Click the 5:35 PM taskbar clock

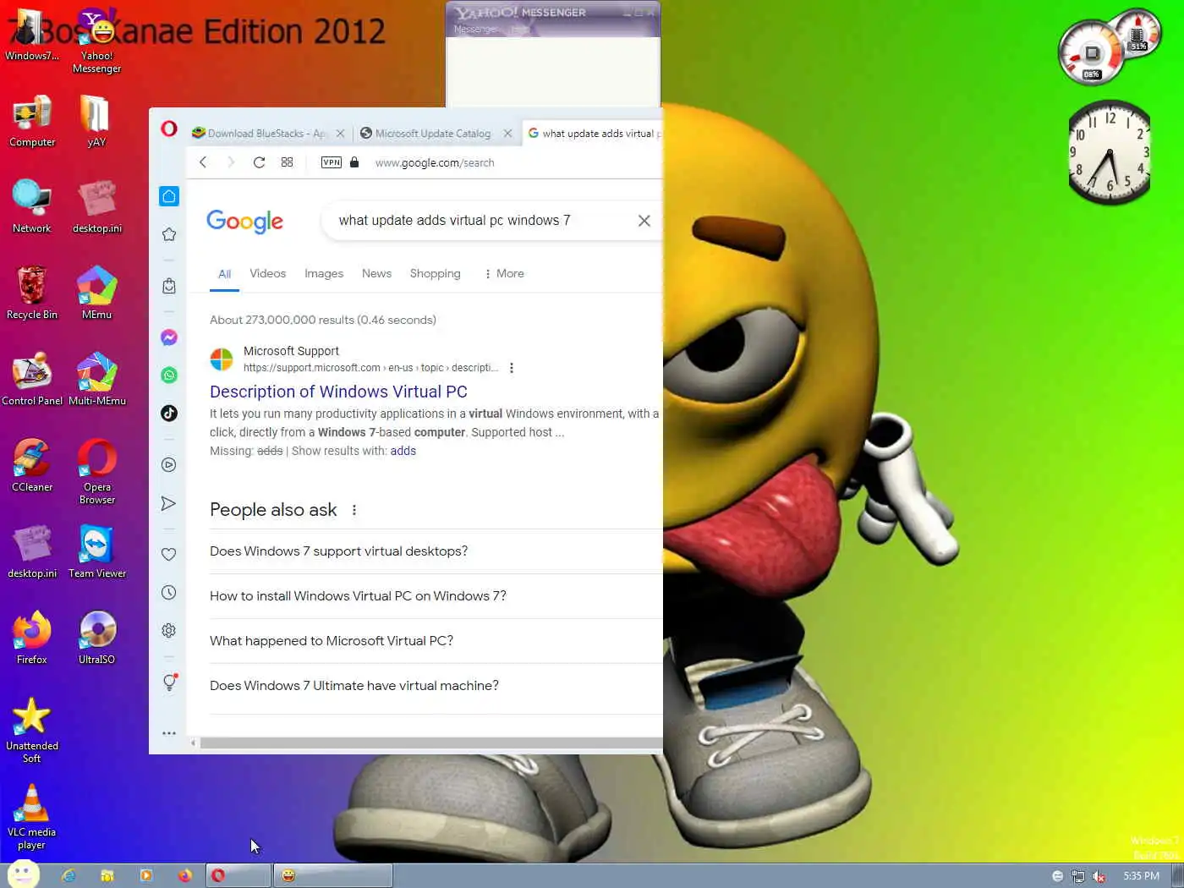point(1141,876)
